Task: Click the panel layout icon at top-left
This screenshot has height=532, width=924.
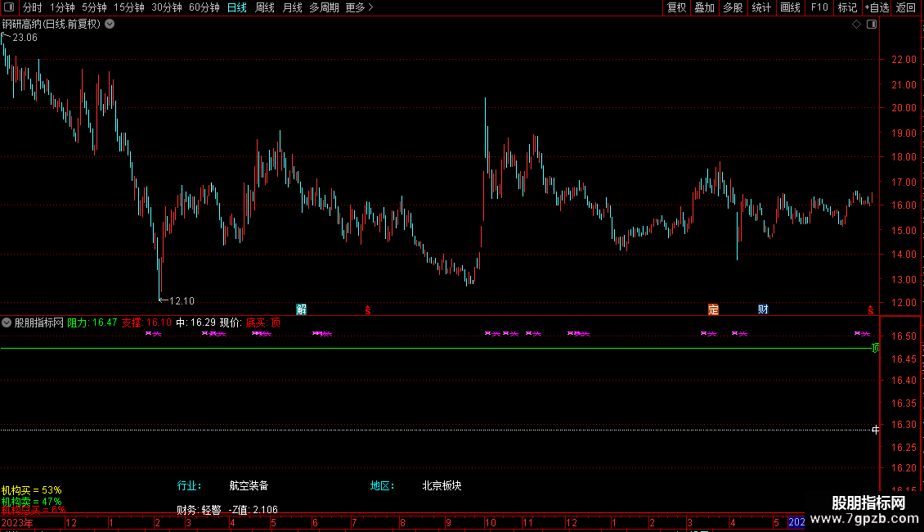Action: (9, 7)
